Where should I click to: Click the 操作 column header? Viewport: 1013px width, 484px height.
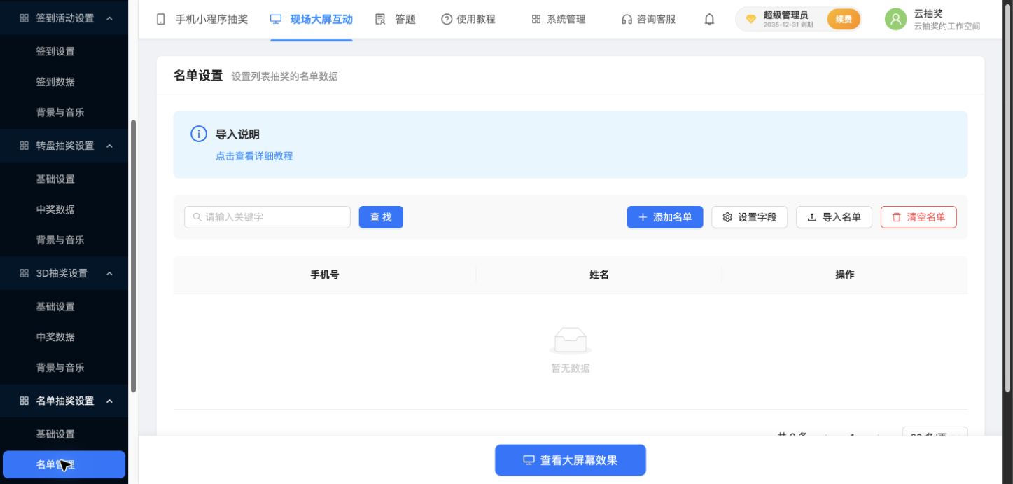[845, 275]
